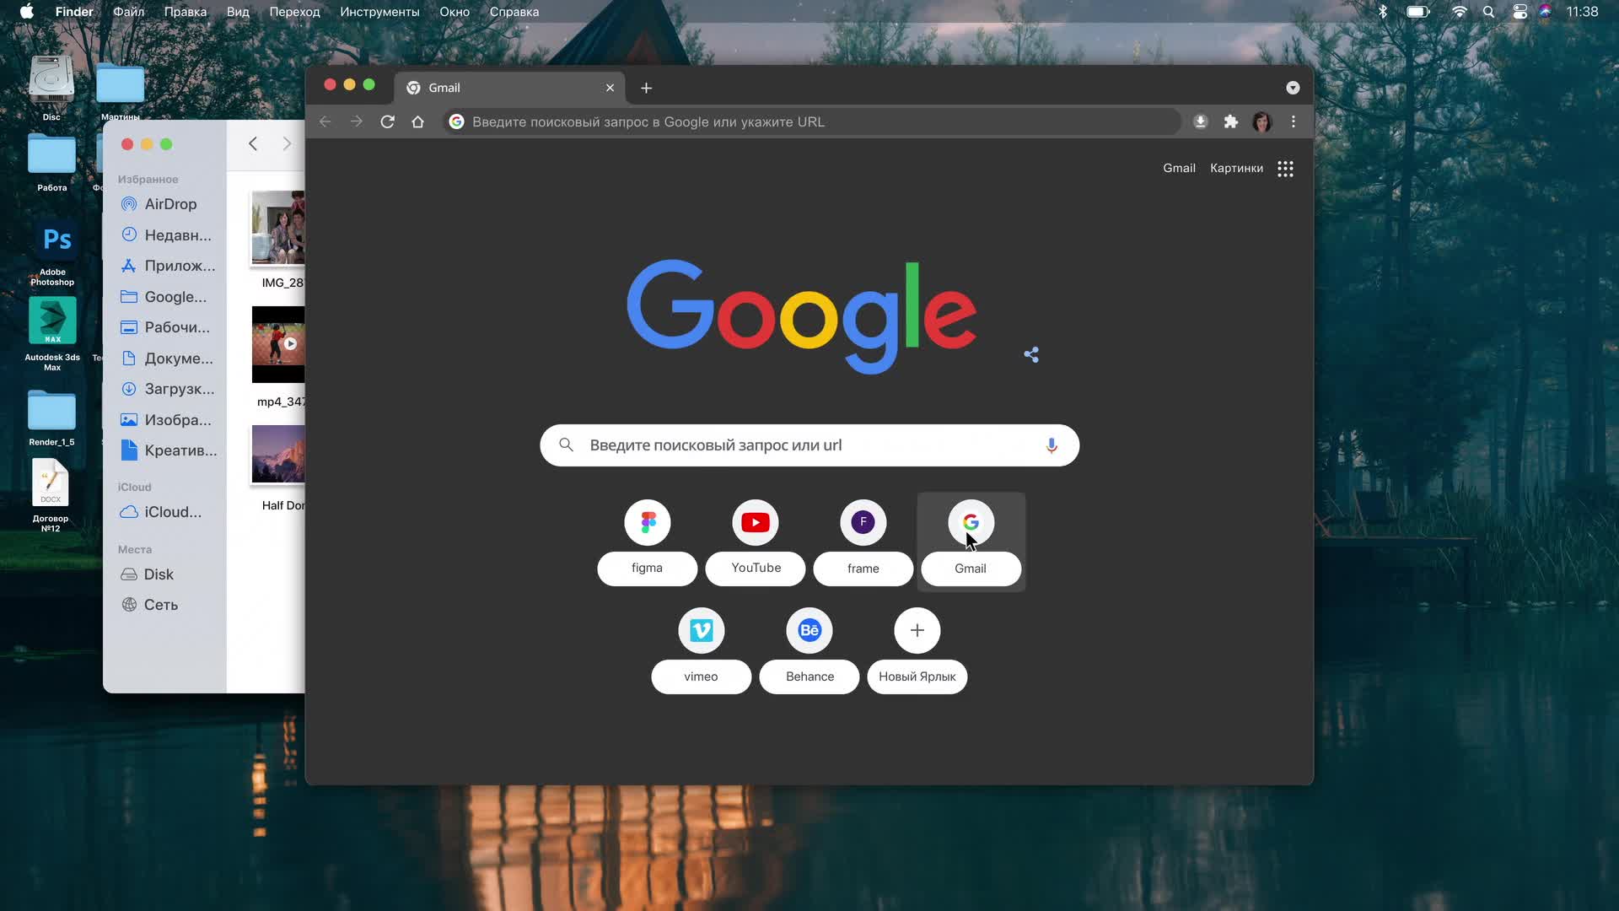The image size is (1619, 911).
Task: Open the figma shortcut icon
Action: pyautogui.click(x=648, y=522)
